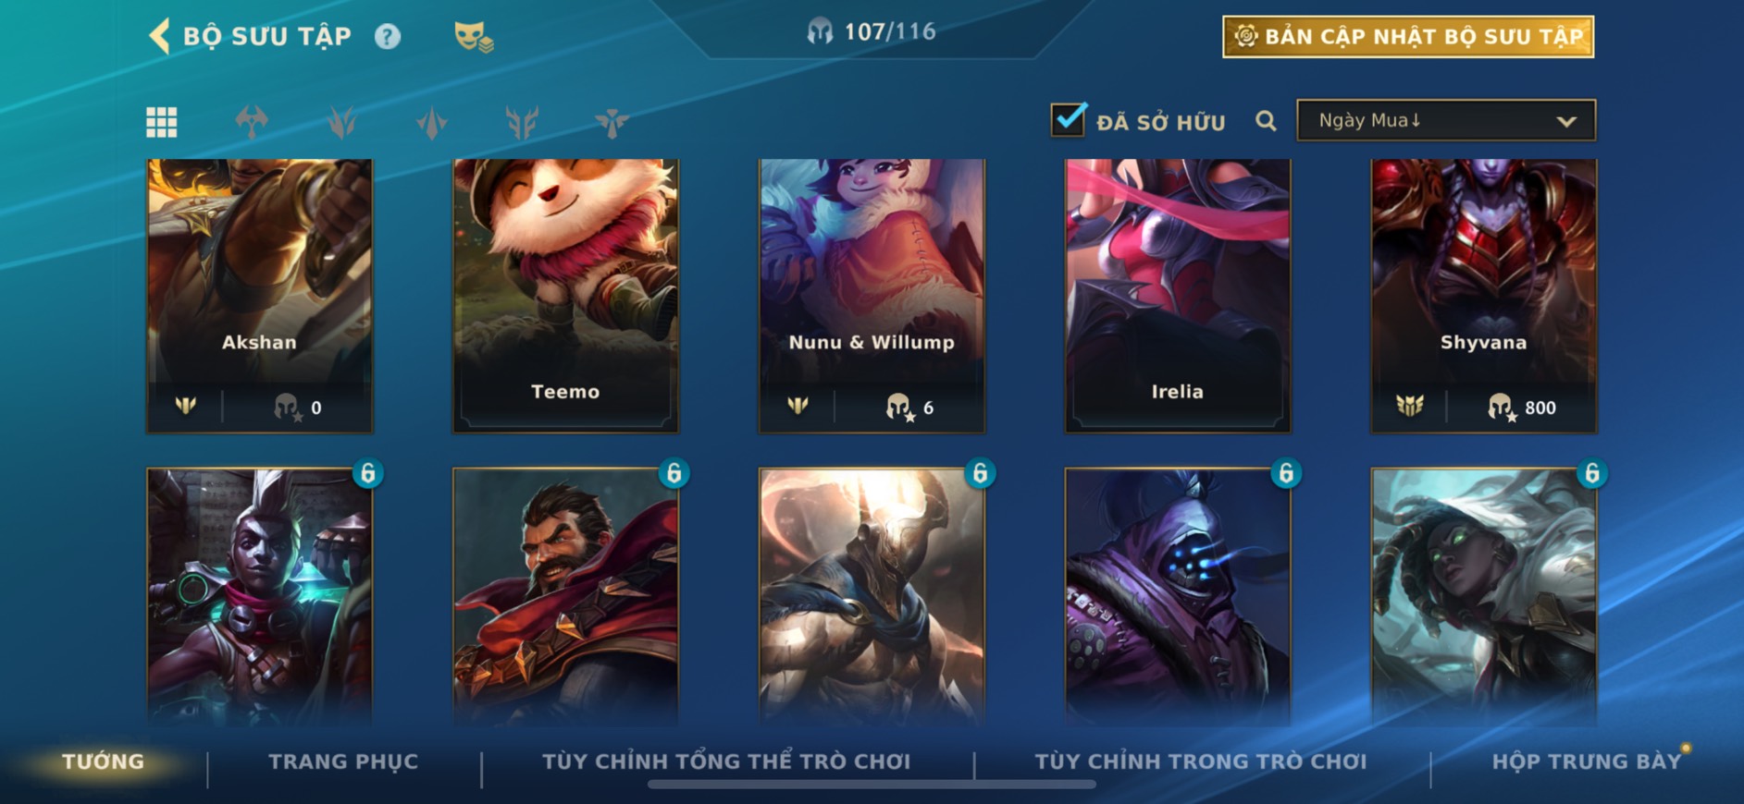Viewport: 1744px width, 804px height.
Task: Open the HỘP TRƯNG BÀY tab
Action: [1586, 761]
